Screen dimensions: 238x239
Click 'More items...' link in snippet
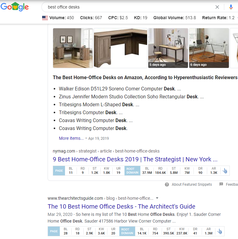pos(71,138)
